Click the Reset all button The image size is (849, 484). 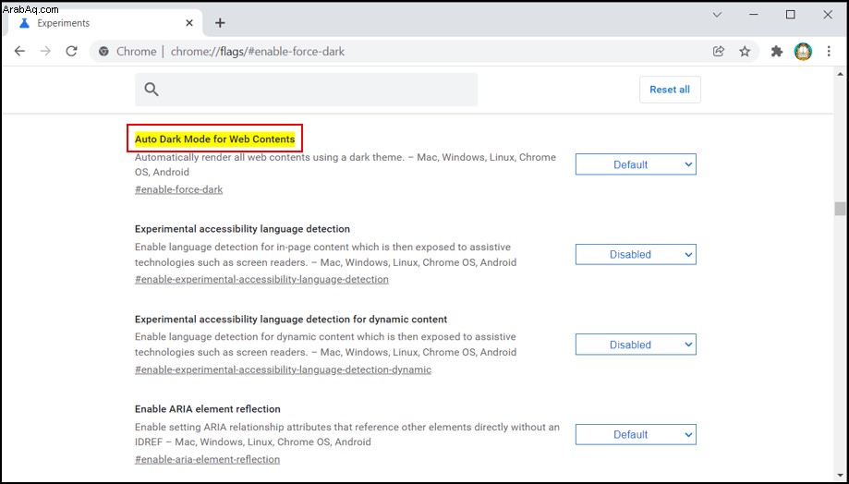click(670, 90)
